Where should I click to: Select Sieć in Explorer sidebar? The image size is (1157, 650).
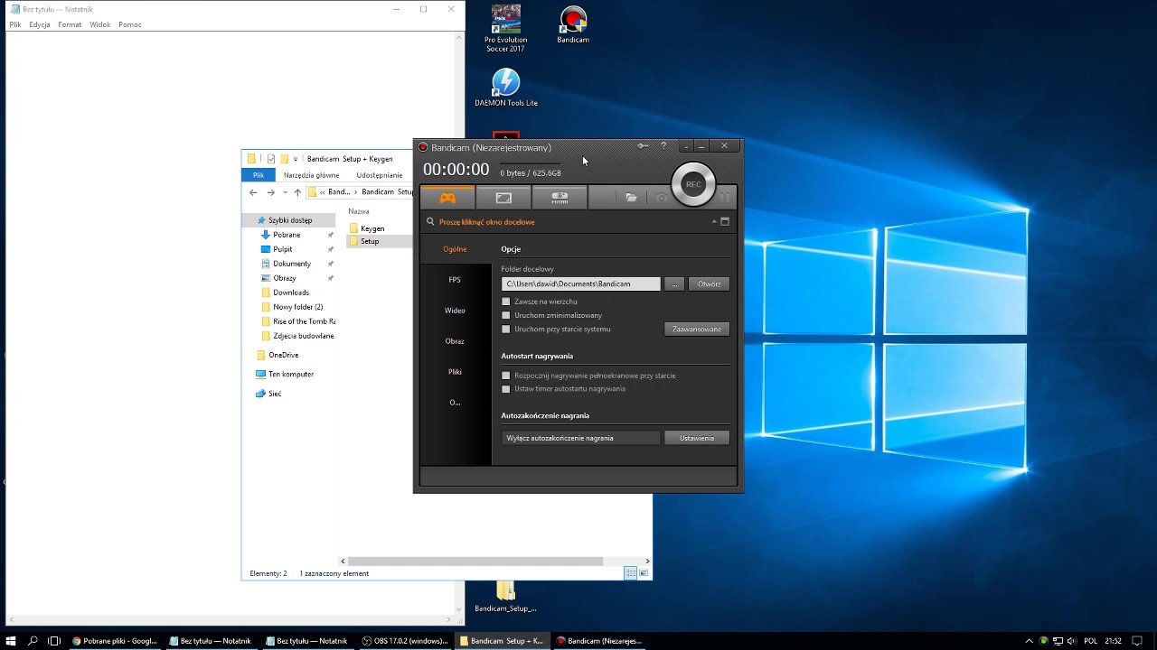275,394
